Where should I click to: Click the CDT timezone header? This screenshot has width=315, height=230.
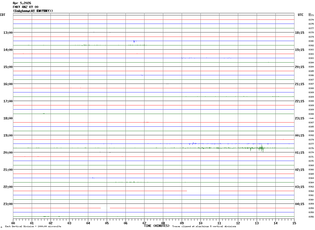point(3,15)
